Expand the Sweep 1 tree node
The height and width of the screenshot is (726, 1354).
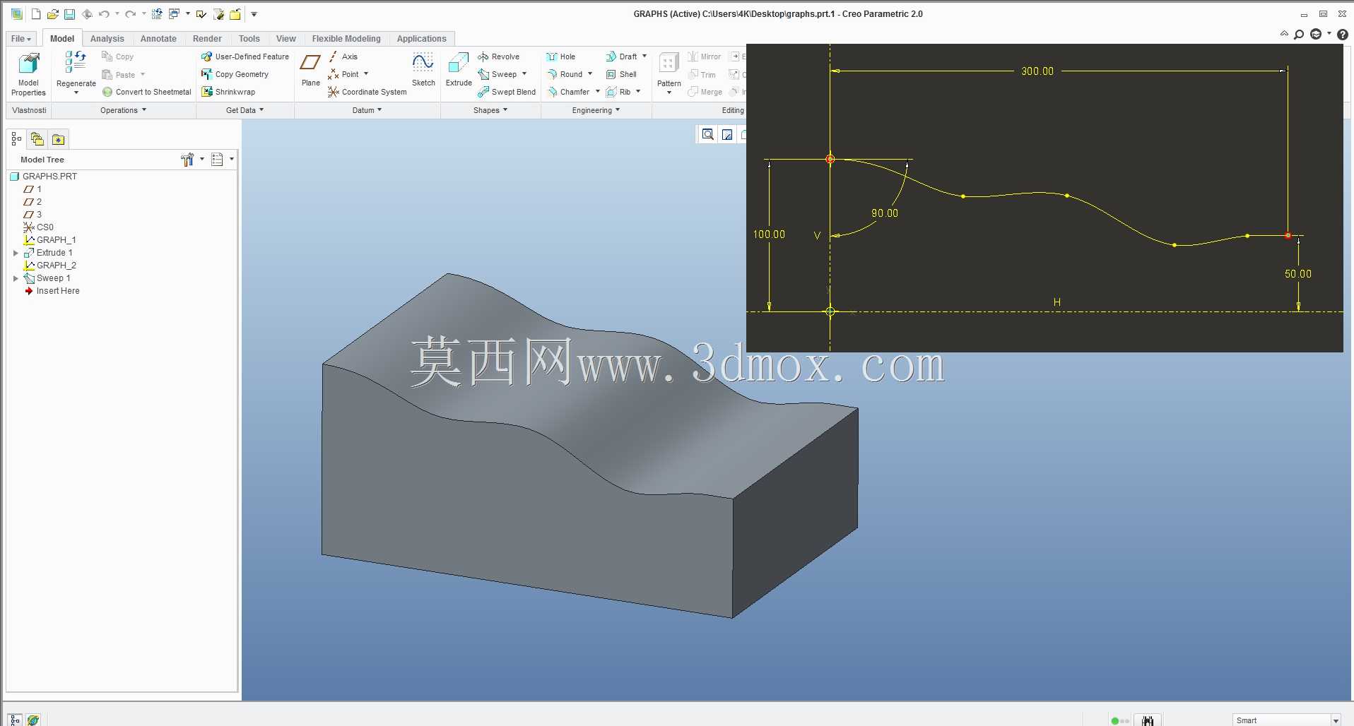click(16, 278)
